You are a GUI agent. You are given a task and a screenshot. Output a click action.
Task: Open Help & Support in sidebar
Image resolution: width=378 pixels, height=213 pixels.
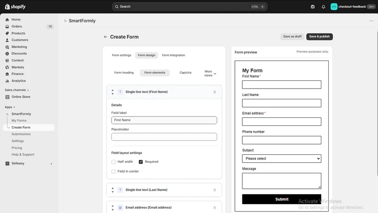click(x=23, y=155)
